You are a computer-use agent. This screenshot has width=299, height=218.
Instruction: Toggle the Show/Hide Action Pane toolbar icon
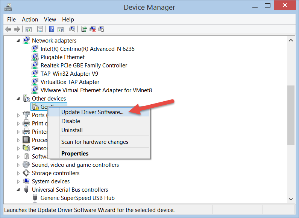pos(61,29)
